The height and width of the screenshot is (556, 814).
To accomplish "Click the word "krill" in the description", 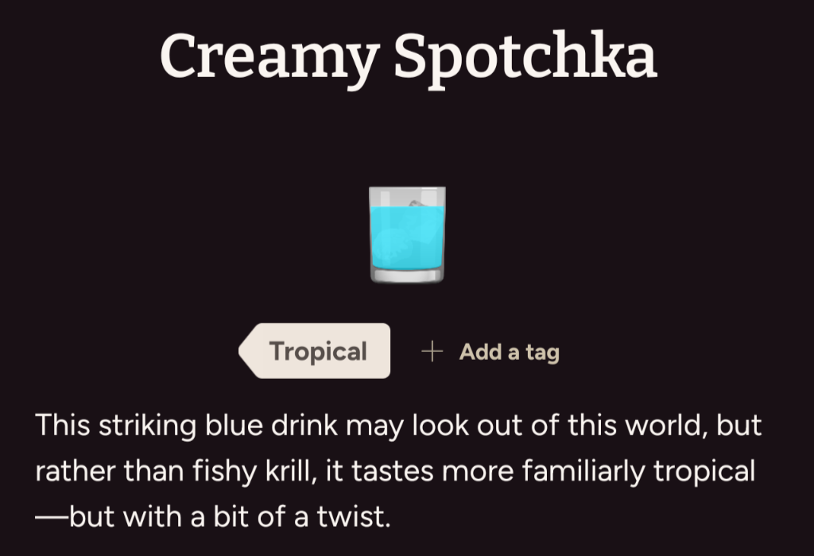I will [x=273, y=471].
